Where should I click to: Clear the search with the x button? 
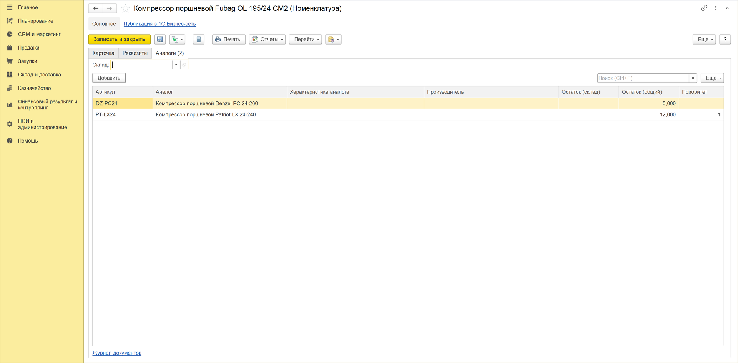[693, 78]
